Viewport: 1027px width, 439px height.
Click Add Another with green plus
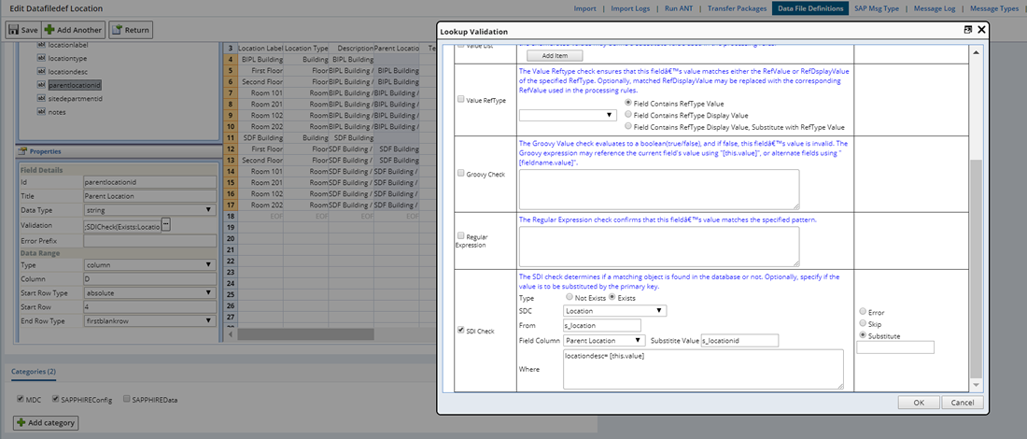73,30
